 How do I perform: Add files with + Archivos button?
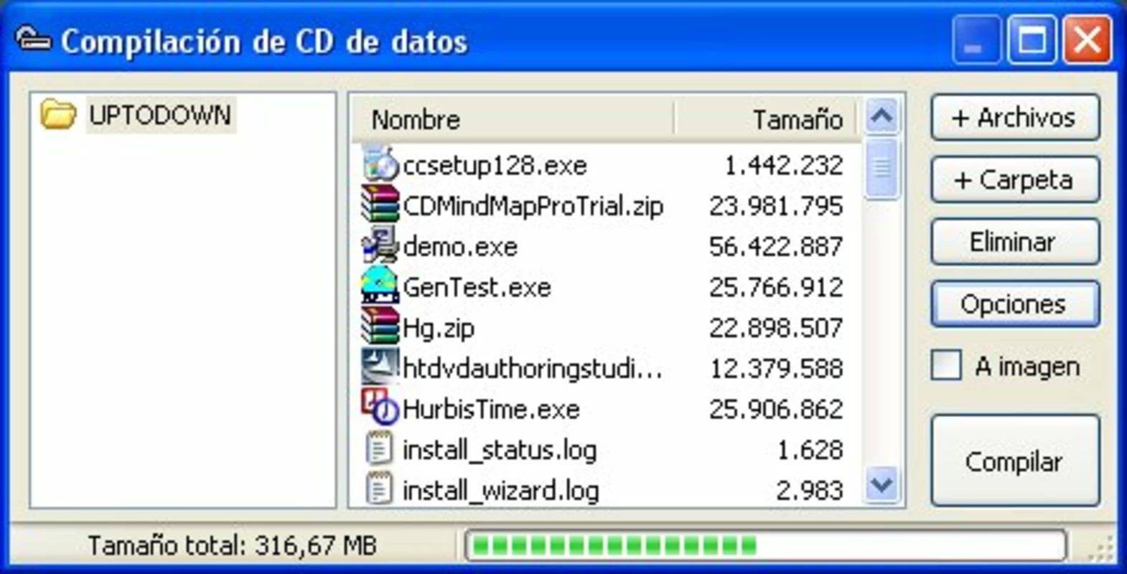coord(1014,118)
